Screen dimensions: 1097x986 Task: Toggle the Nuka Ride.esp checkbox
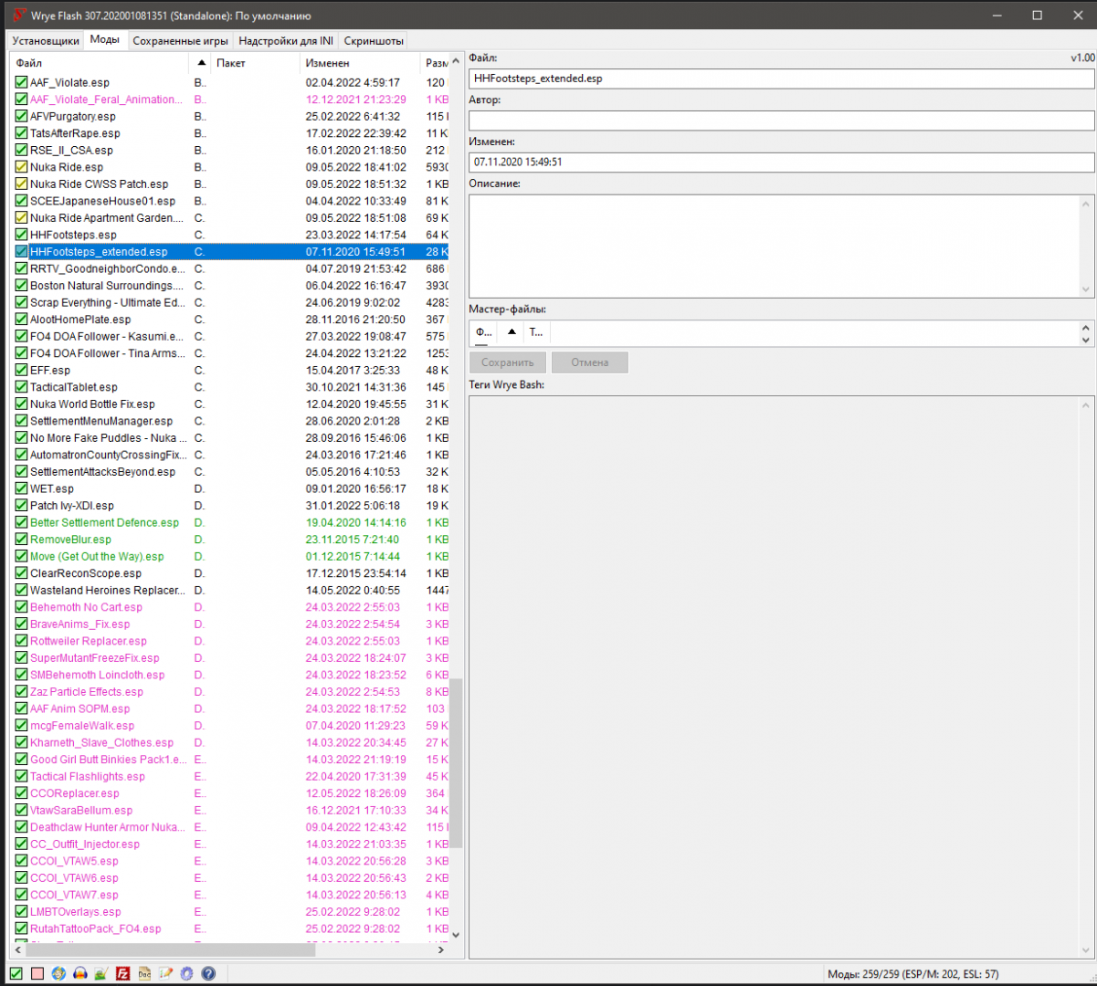(x=21, y=168)
